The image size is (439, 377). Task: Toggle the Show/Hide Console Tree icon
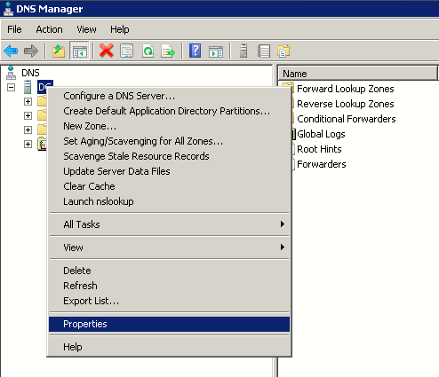click(79, 51)
